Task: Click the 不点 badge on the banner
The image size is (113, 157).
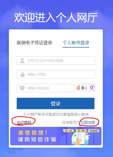Action: tap(68, 131)
